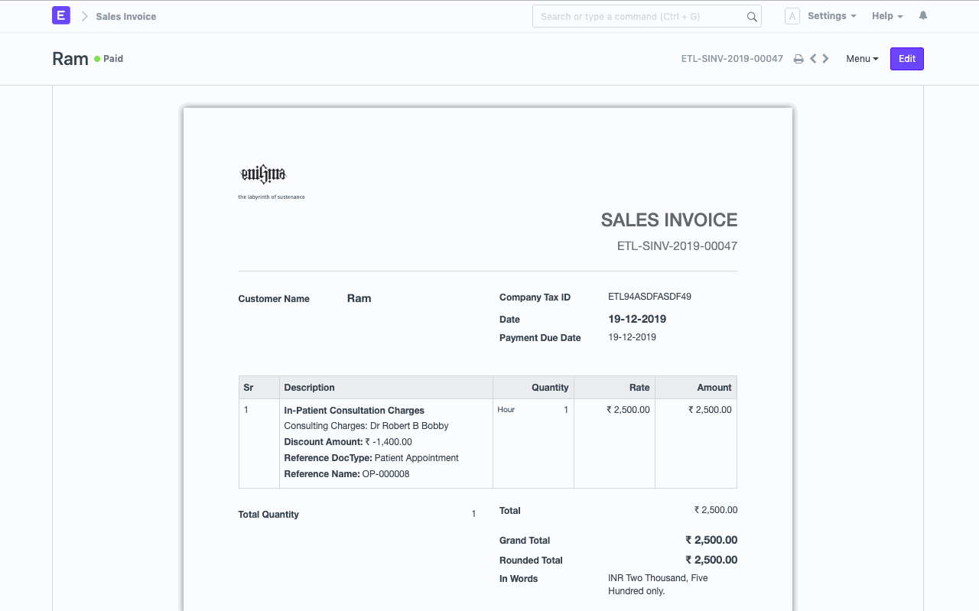Go to previous document arrow
Viewport: 979px width, 611px height.
pos(813,58)
